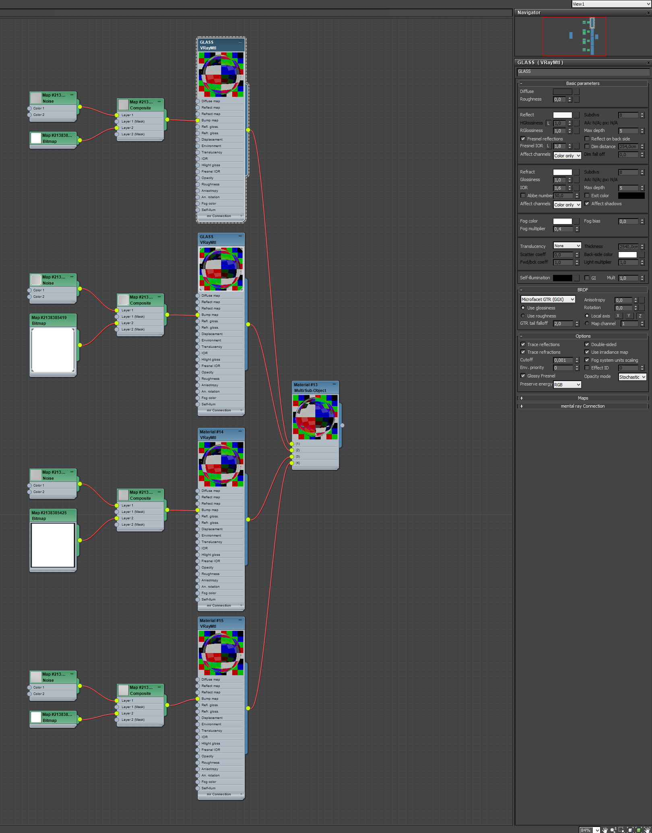Screen dimensions: 652x833
Task: Click the Multi/Sub-Object output socket
Action: (342, 425)
